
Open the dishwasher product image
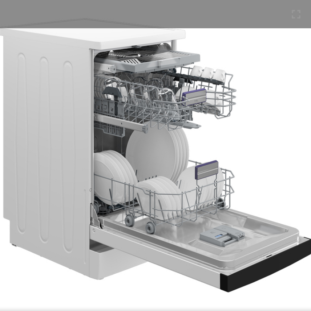pos(155,155)
